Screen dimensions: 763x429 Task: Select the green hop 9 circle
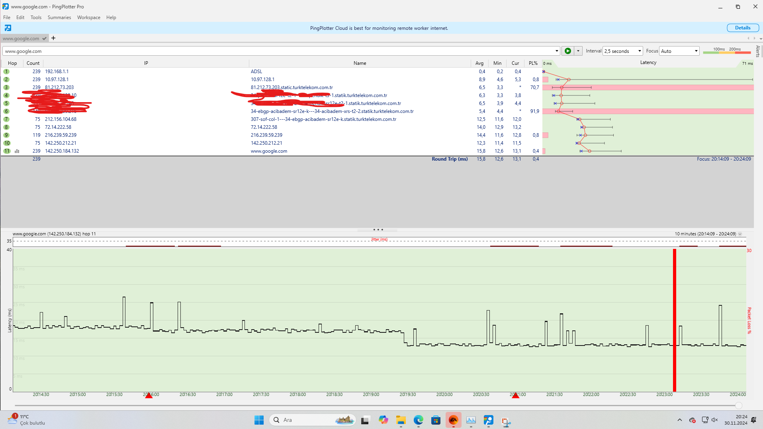[6, 135]
